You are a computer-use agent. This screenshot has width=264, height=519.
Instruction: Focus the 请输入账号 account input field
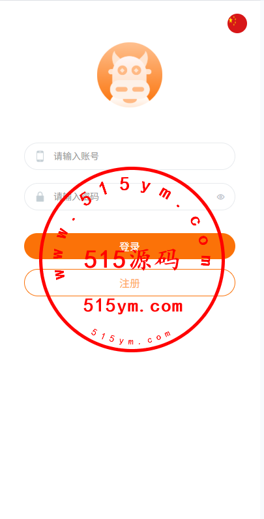tap(130, 156)
